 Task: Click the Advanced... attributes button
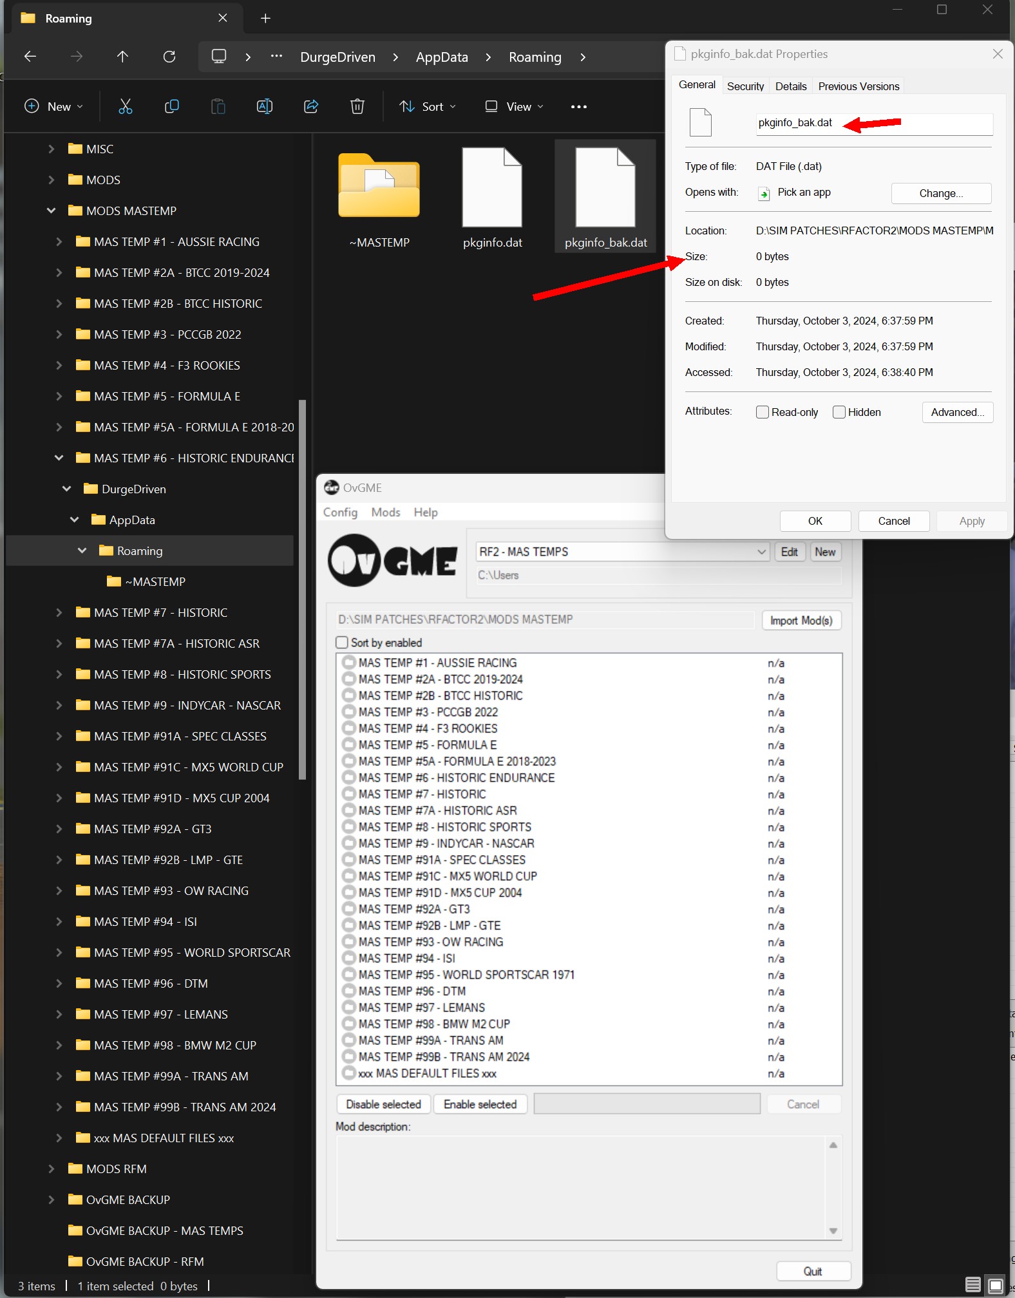(x=958, y=412)
